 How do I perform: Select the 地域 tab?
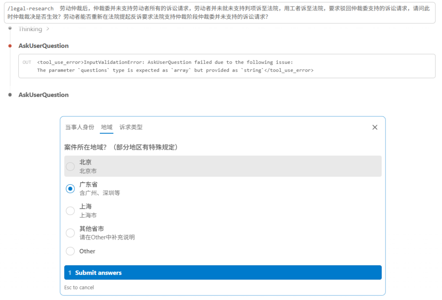coord(107,127)
